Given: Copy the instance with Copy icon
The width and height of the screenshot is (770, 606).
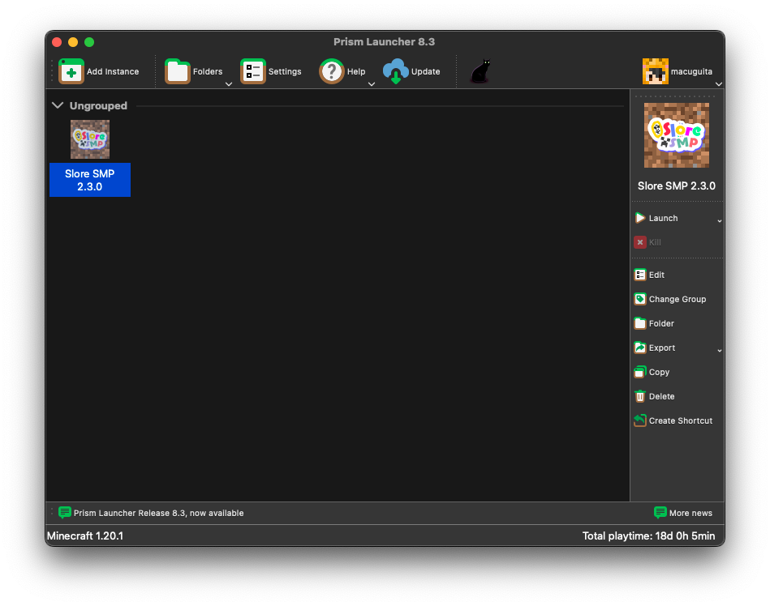Looking at the screenshot, I should 640,372.
